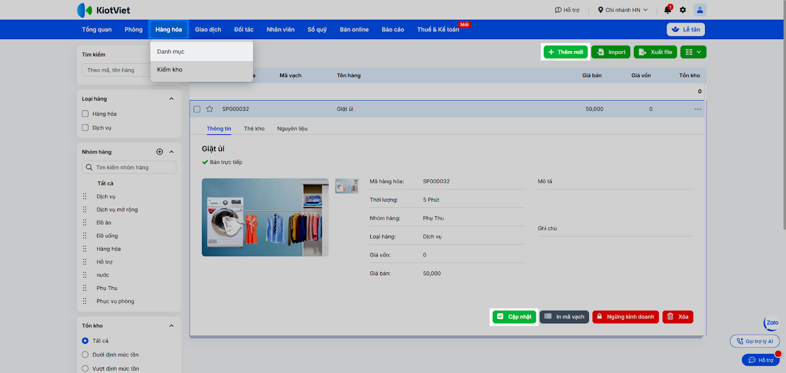Open the Chi nhánh HN branch dropdown
Screen dimensions: 786x373
[x=622, y=10]
